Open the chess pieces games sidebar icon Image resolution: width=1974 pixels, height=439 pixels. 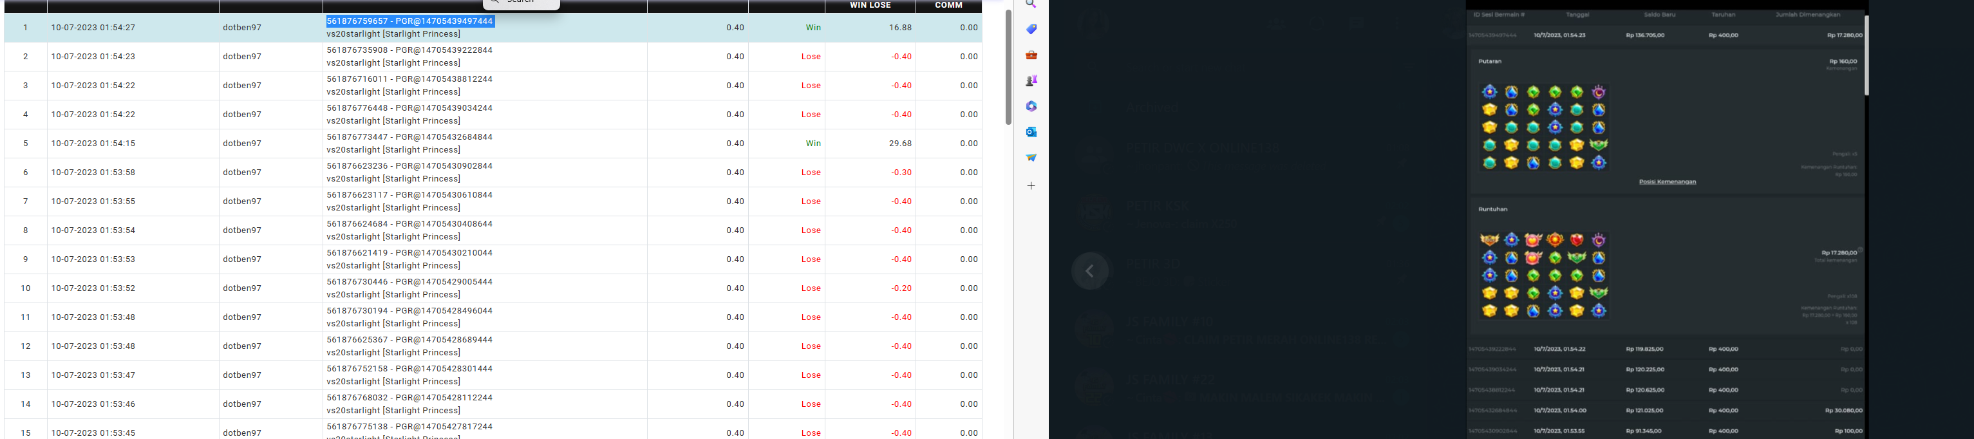tap(1031, 80)
